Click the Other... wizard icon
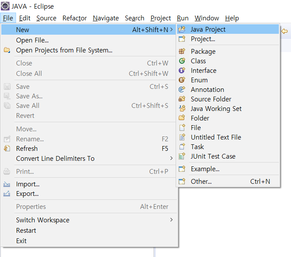The width and height of the screenshot is (291, 257). click(182, 181)
